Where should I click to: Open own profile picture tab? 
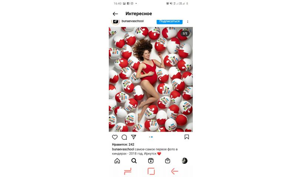tap(185, 161)
